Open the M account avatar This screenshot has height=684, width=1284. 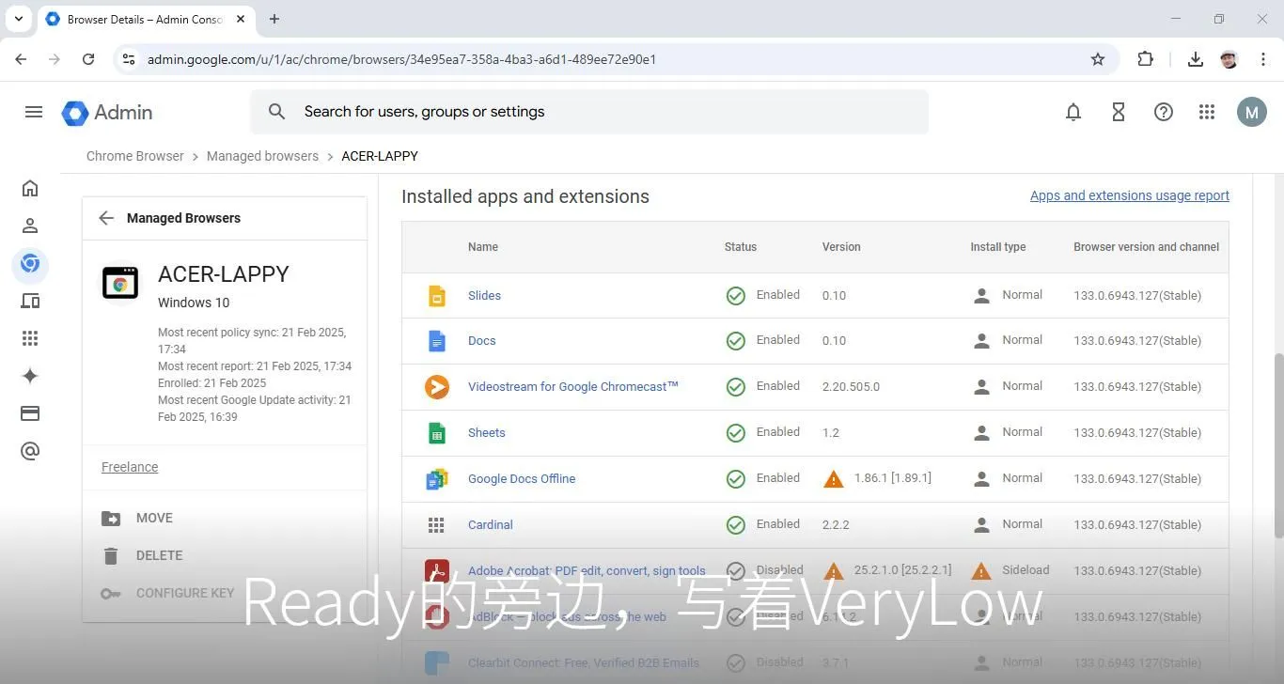pyautogui.click(x=1251, y=112)
